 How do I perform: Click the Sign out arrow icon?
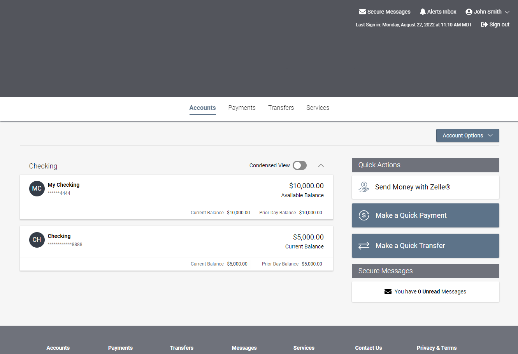485,24
